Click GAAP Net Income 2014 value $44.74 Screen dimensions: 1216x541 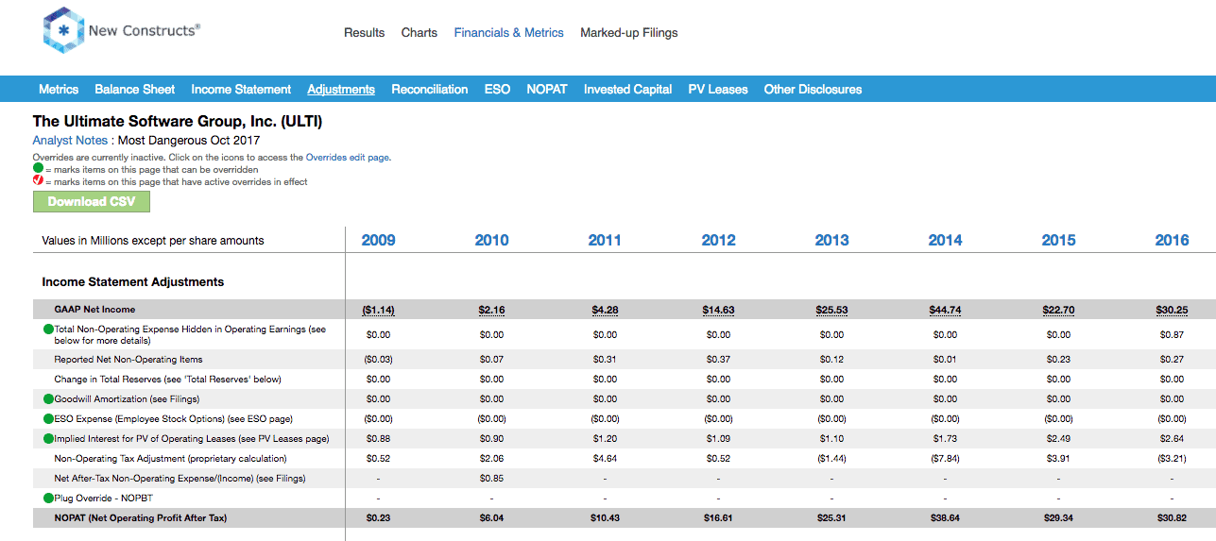click(945, 310)
